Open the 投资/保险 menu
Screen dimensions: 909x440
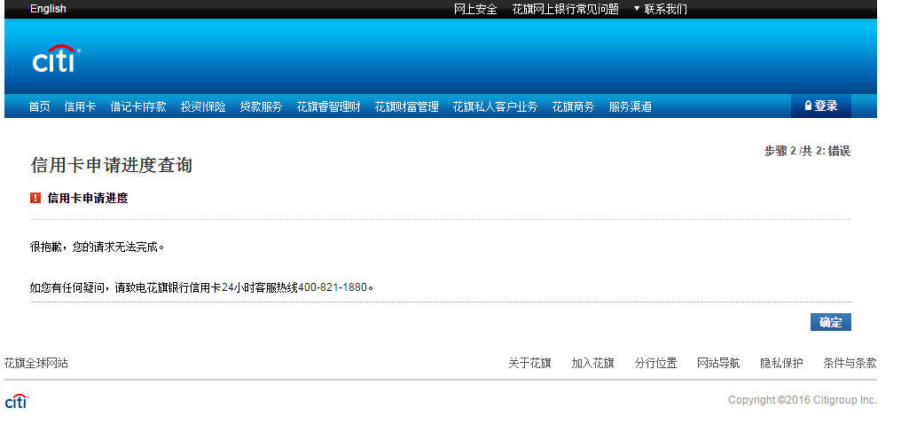tap(203, 106)
